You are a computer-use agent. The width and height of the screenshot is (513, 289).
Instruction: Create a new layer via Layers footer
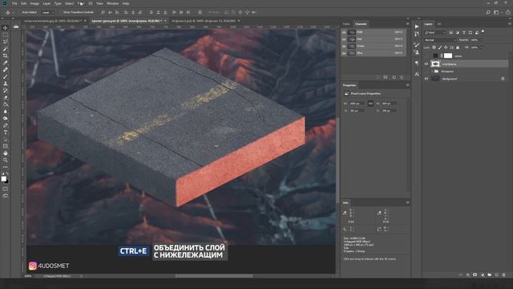(497, 275)
